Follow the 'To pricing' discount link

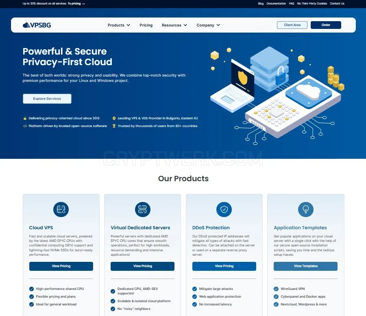(76, 4)
